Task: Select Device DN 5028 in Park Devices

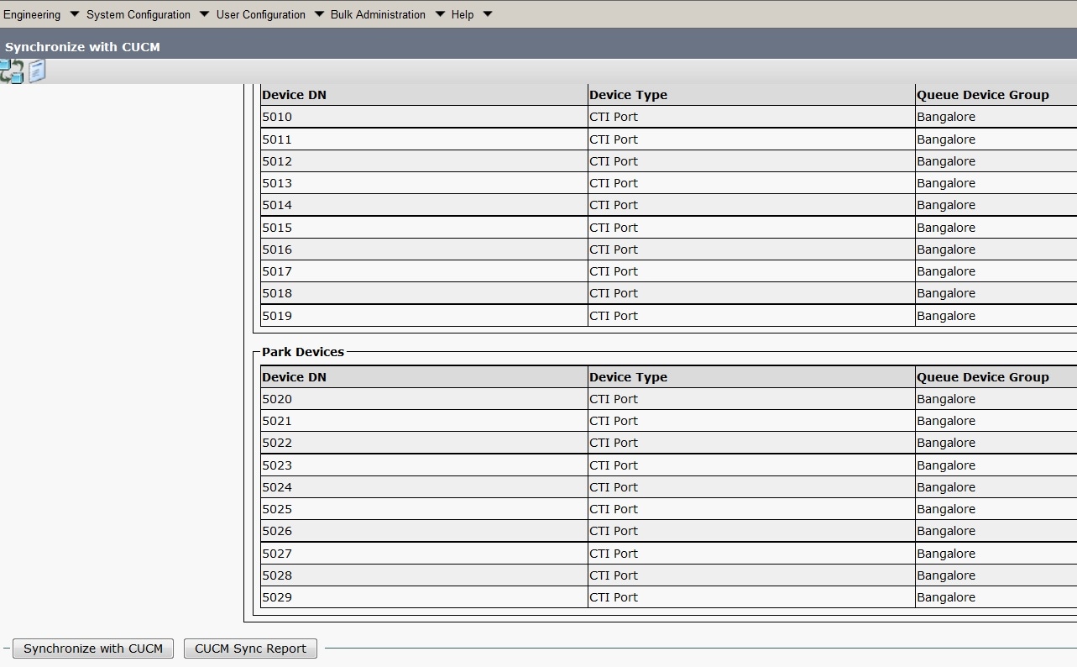Action: (424, 575)
